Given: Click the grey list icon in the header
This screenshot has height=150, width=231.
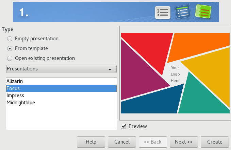Looking at the screenshot, I should (x=162, y=12).
